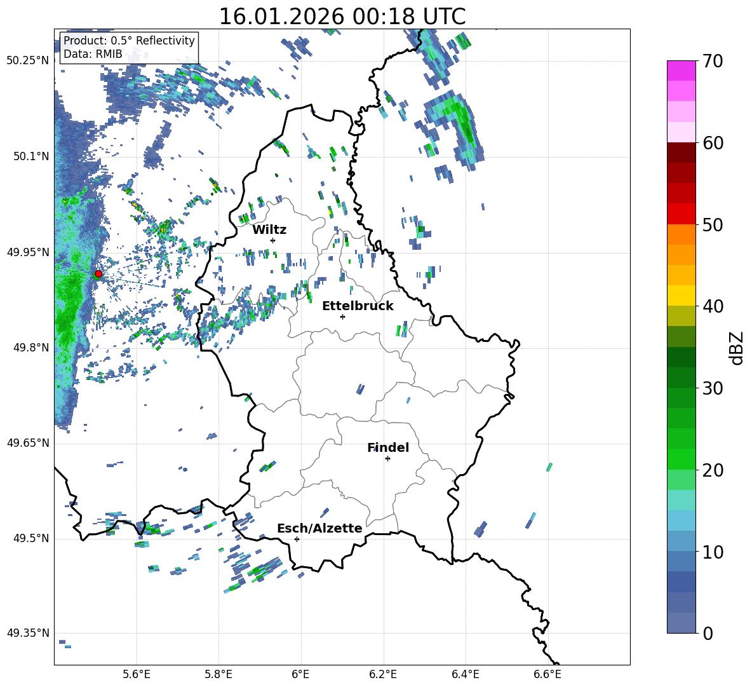This screenshot has width=752, height=687.
Task: Click the Wiltz station cross marker
Action: click(x=273, y=240)
